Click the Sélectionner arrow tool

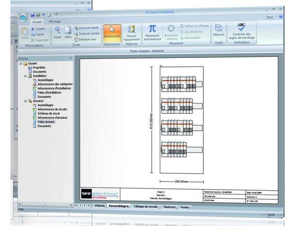(112, 32)
